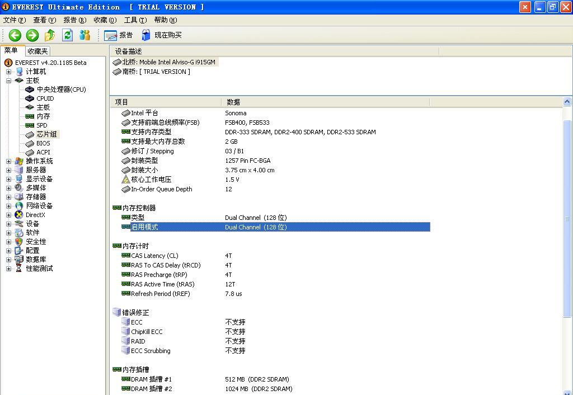The image size is (573, 395).
Task: Select 中央处理器(CPU) in the tree
Action: point(61,90)
